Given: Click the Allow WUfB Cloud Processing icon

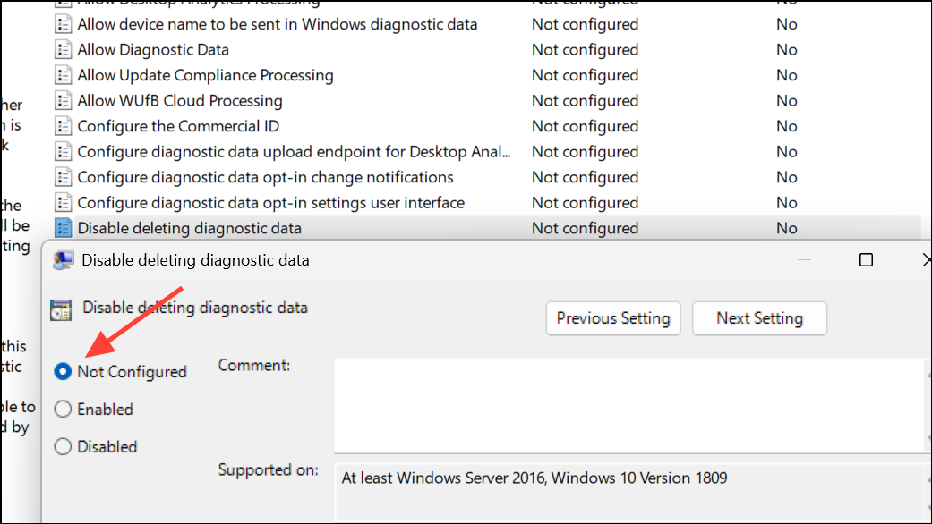Looking at the screenshot, I should (63, 100).
